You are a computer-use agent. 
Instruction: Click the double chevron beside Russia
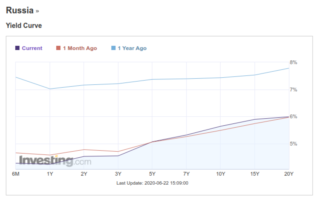pyautogui.click(x=37, y=11)
